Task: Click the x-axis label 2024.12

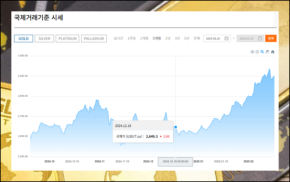Action: point(148,161)
